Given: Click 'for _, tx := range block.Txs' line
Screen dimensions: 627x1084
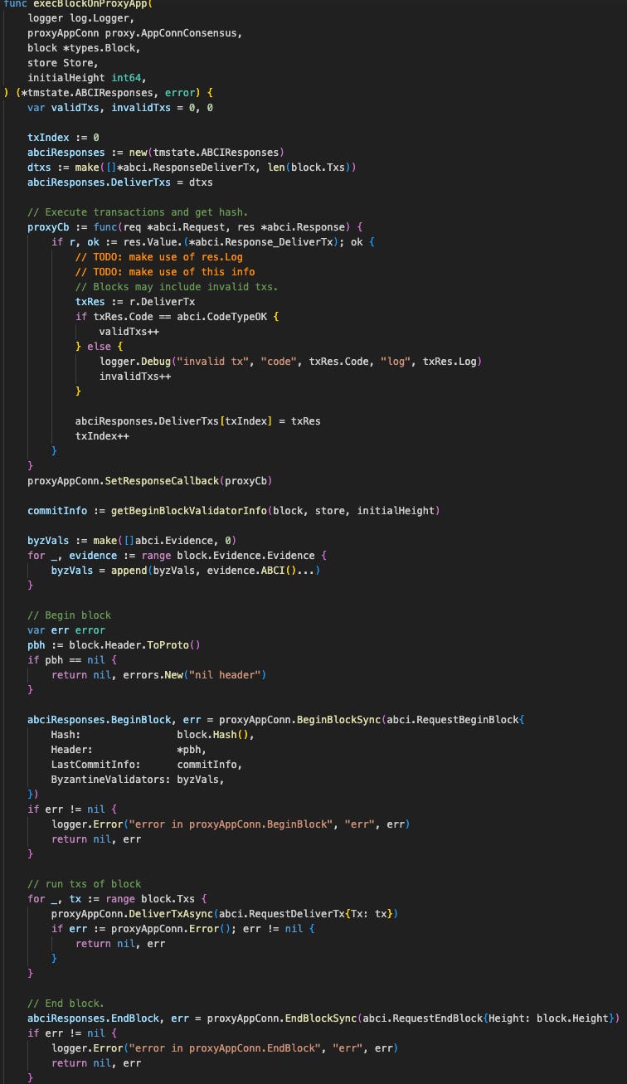Looking at the screenshot, I should pyautogui.click(x=117, y=898).
